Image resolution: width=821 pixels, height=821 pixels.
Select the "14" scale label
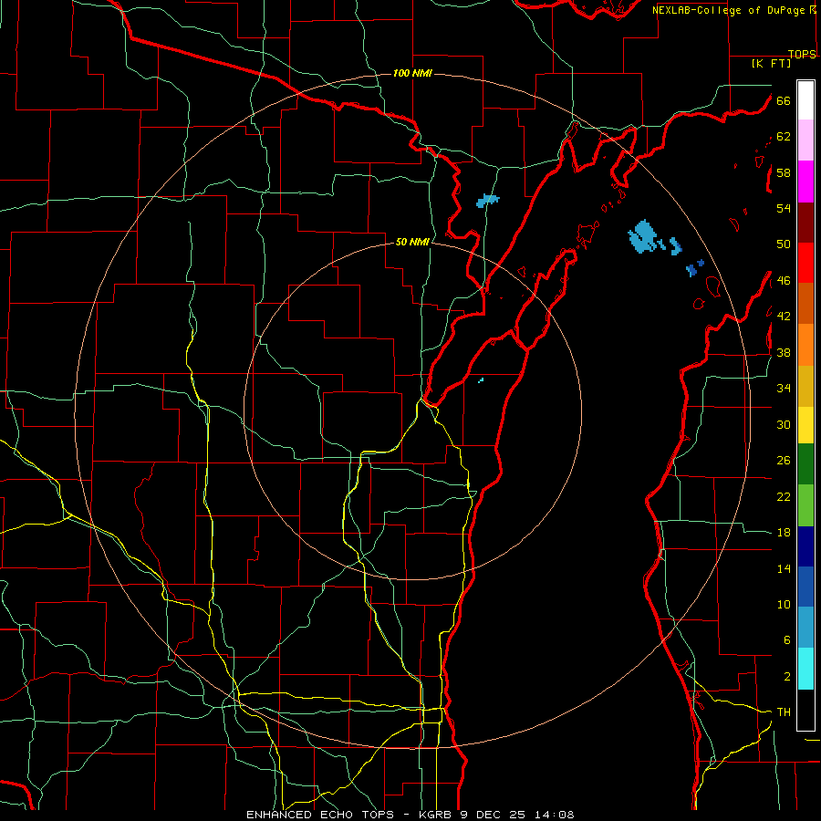[784, 568]
